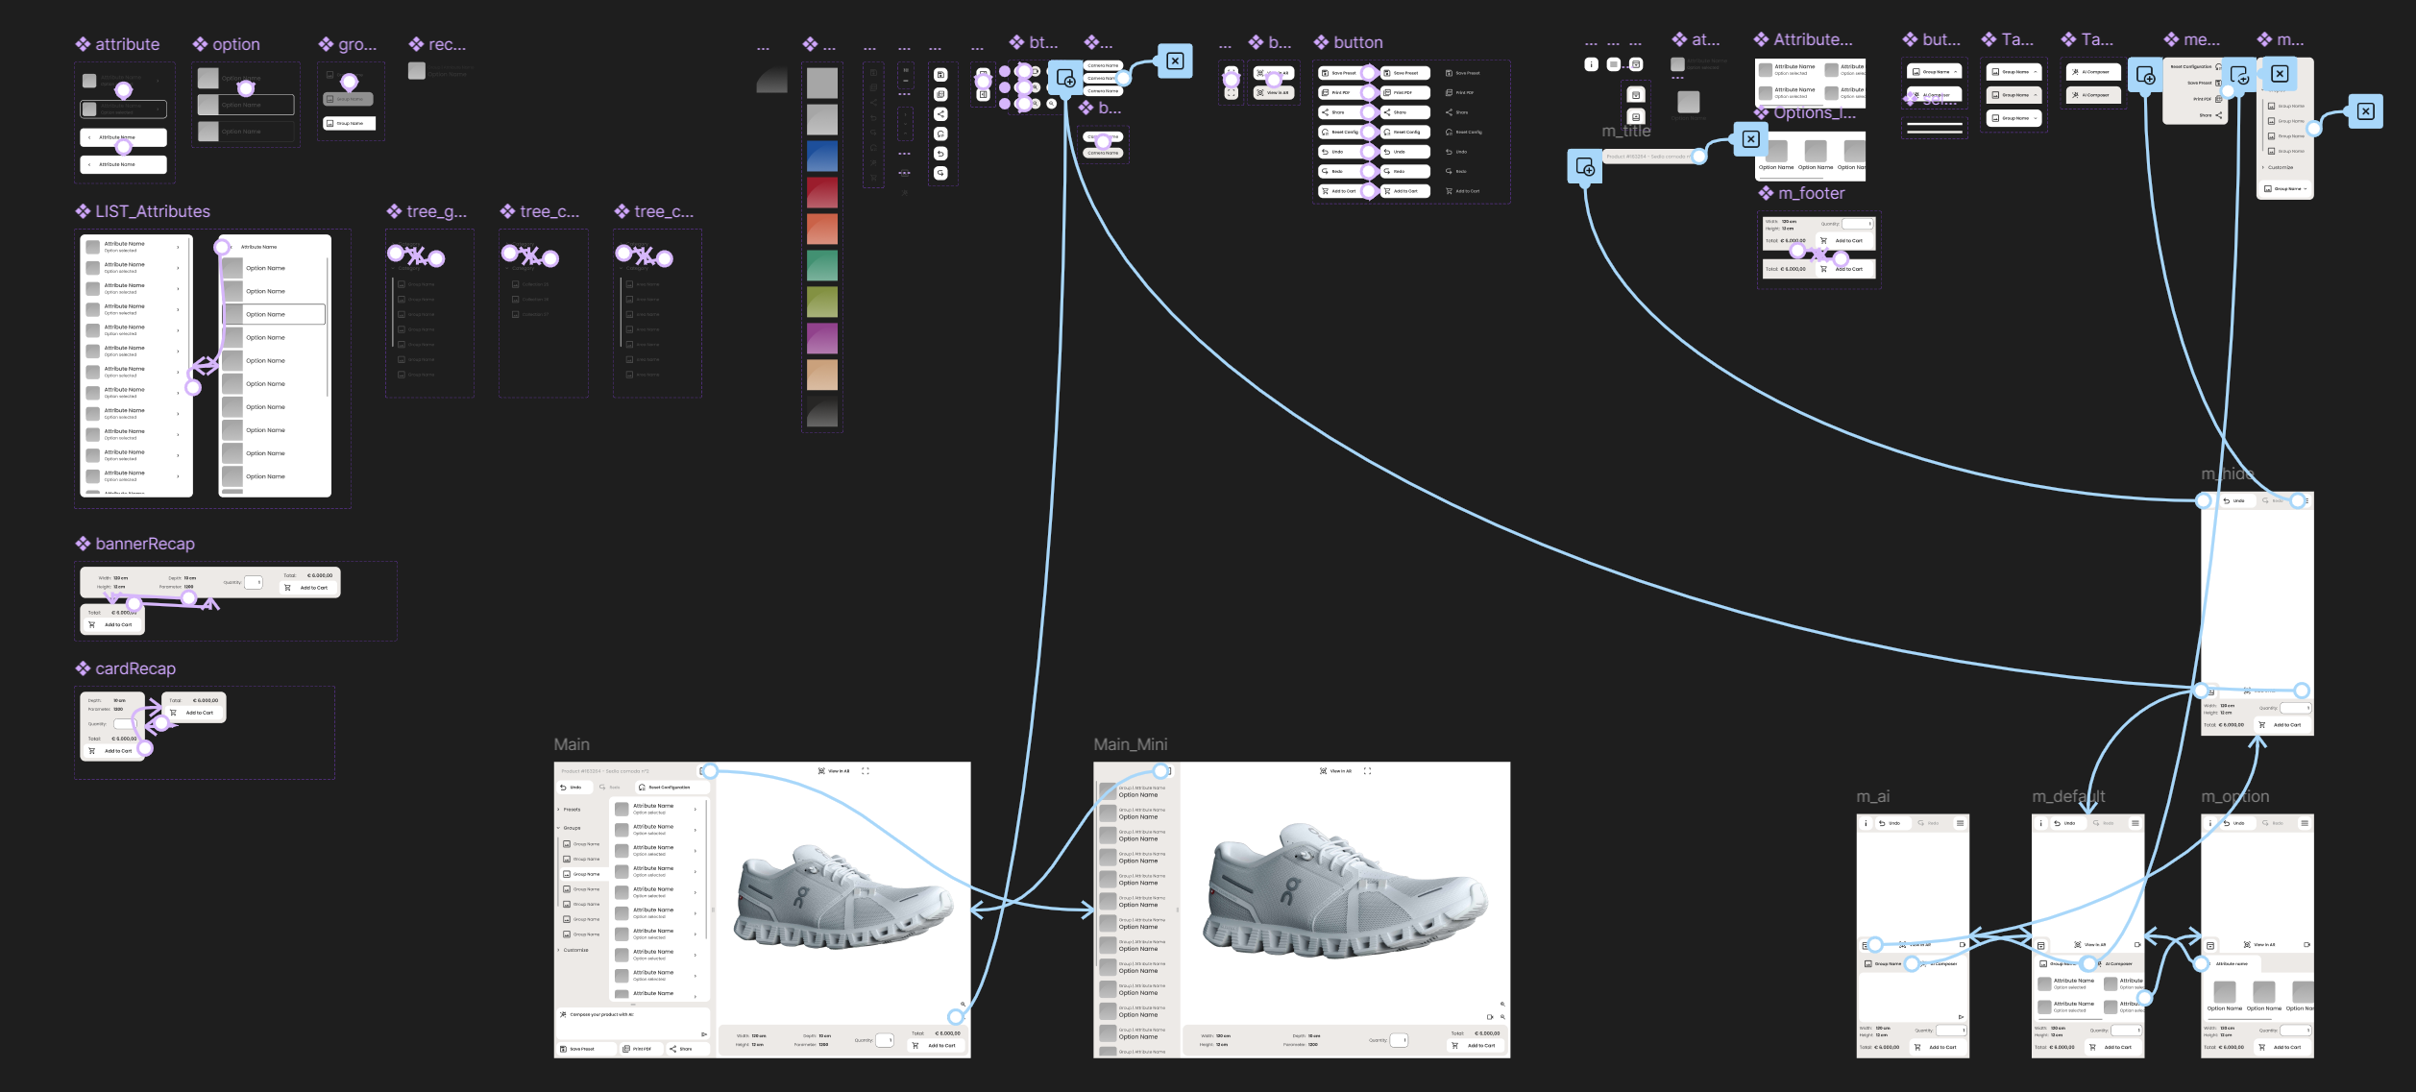The width and height of the screenshot is (2416, 1092).
Task: Select the AI Composer tab in m_default
Action: [2115, 963]
